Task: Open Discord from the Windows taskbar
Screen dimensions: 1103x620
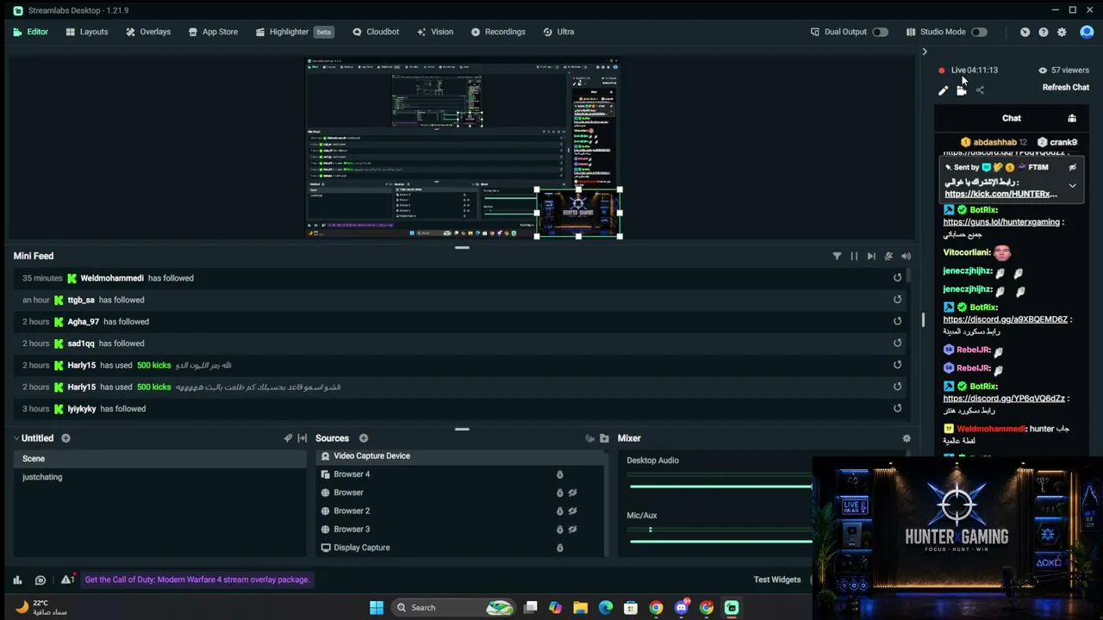Action: coord(682,607)
